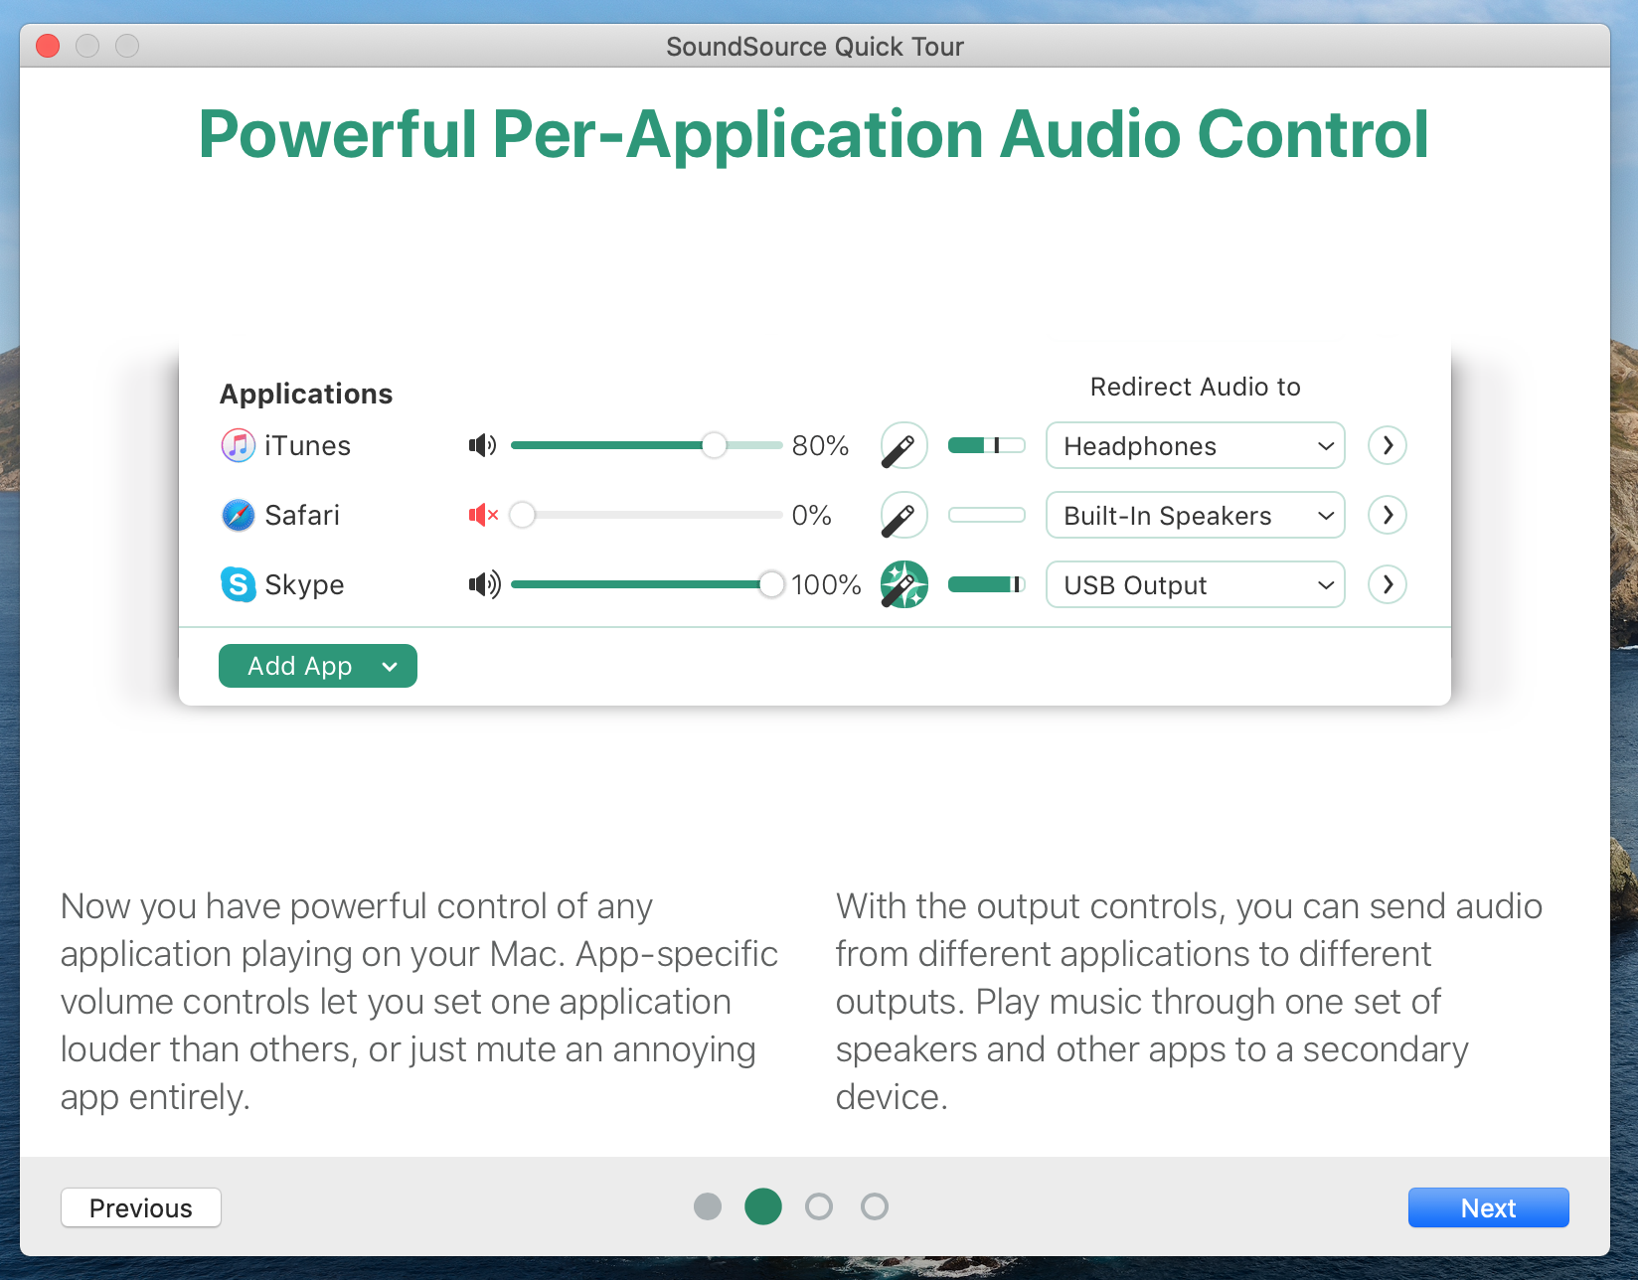
Task: Click the SoundSource Quick Tour window title
Action: click(x=815, y=47)
